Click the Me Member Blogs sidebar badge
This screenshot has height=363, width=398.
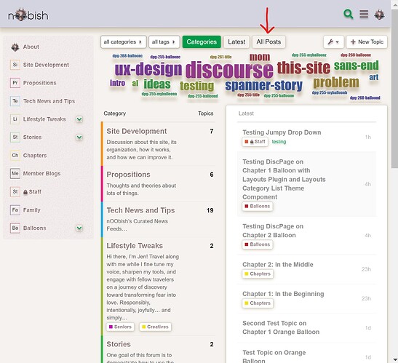click(x=15, y=174)
